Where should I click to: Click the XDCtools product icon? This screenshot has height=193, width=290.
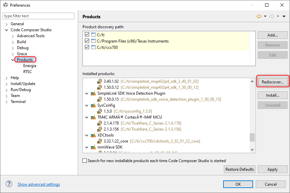[x=93, y=136]
